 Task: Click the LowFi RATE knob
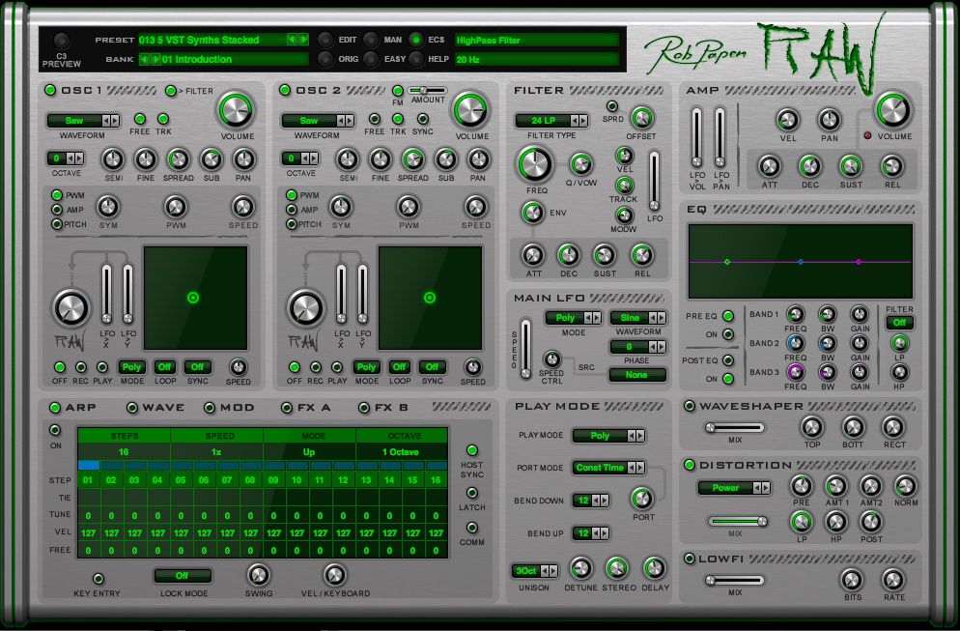(x=893, y=580)
